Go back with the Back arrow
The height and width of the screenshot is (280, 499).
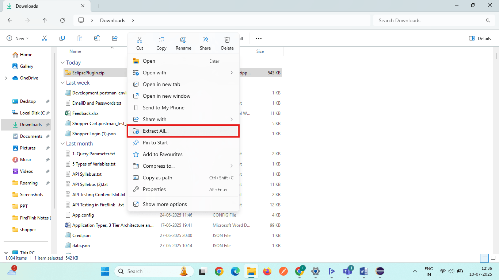tap(10, 20)
